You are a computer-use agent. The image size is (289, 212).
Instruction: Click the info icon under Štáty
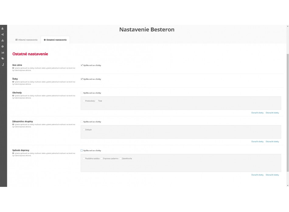point(13,82)
